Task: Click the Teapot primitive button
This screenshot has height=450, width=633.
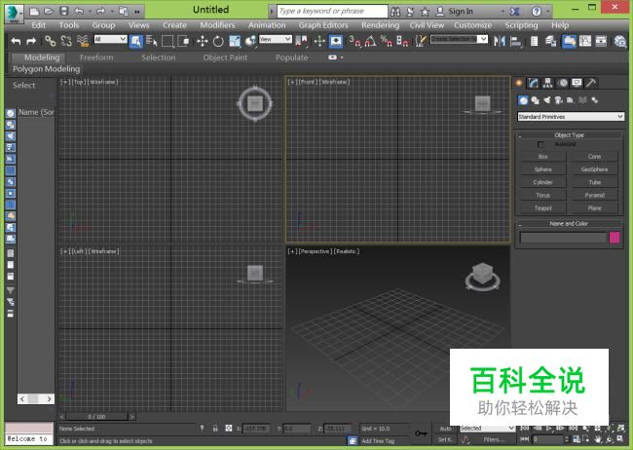Action: click(x=543, y=207)
